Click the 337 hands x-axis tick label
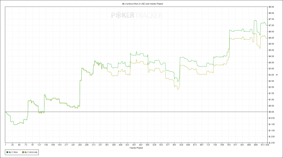 [100, 145]
